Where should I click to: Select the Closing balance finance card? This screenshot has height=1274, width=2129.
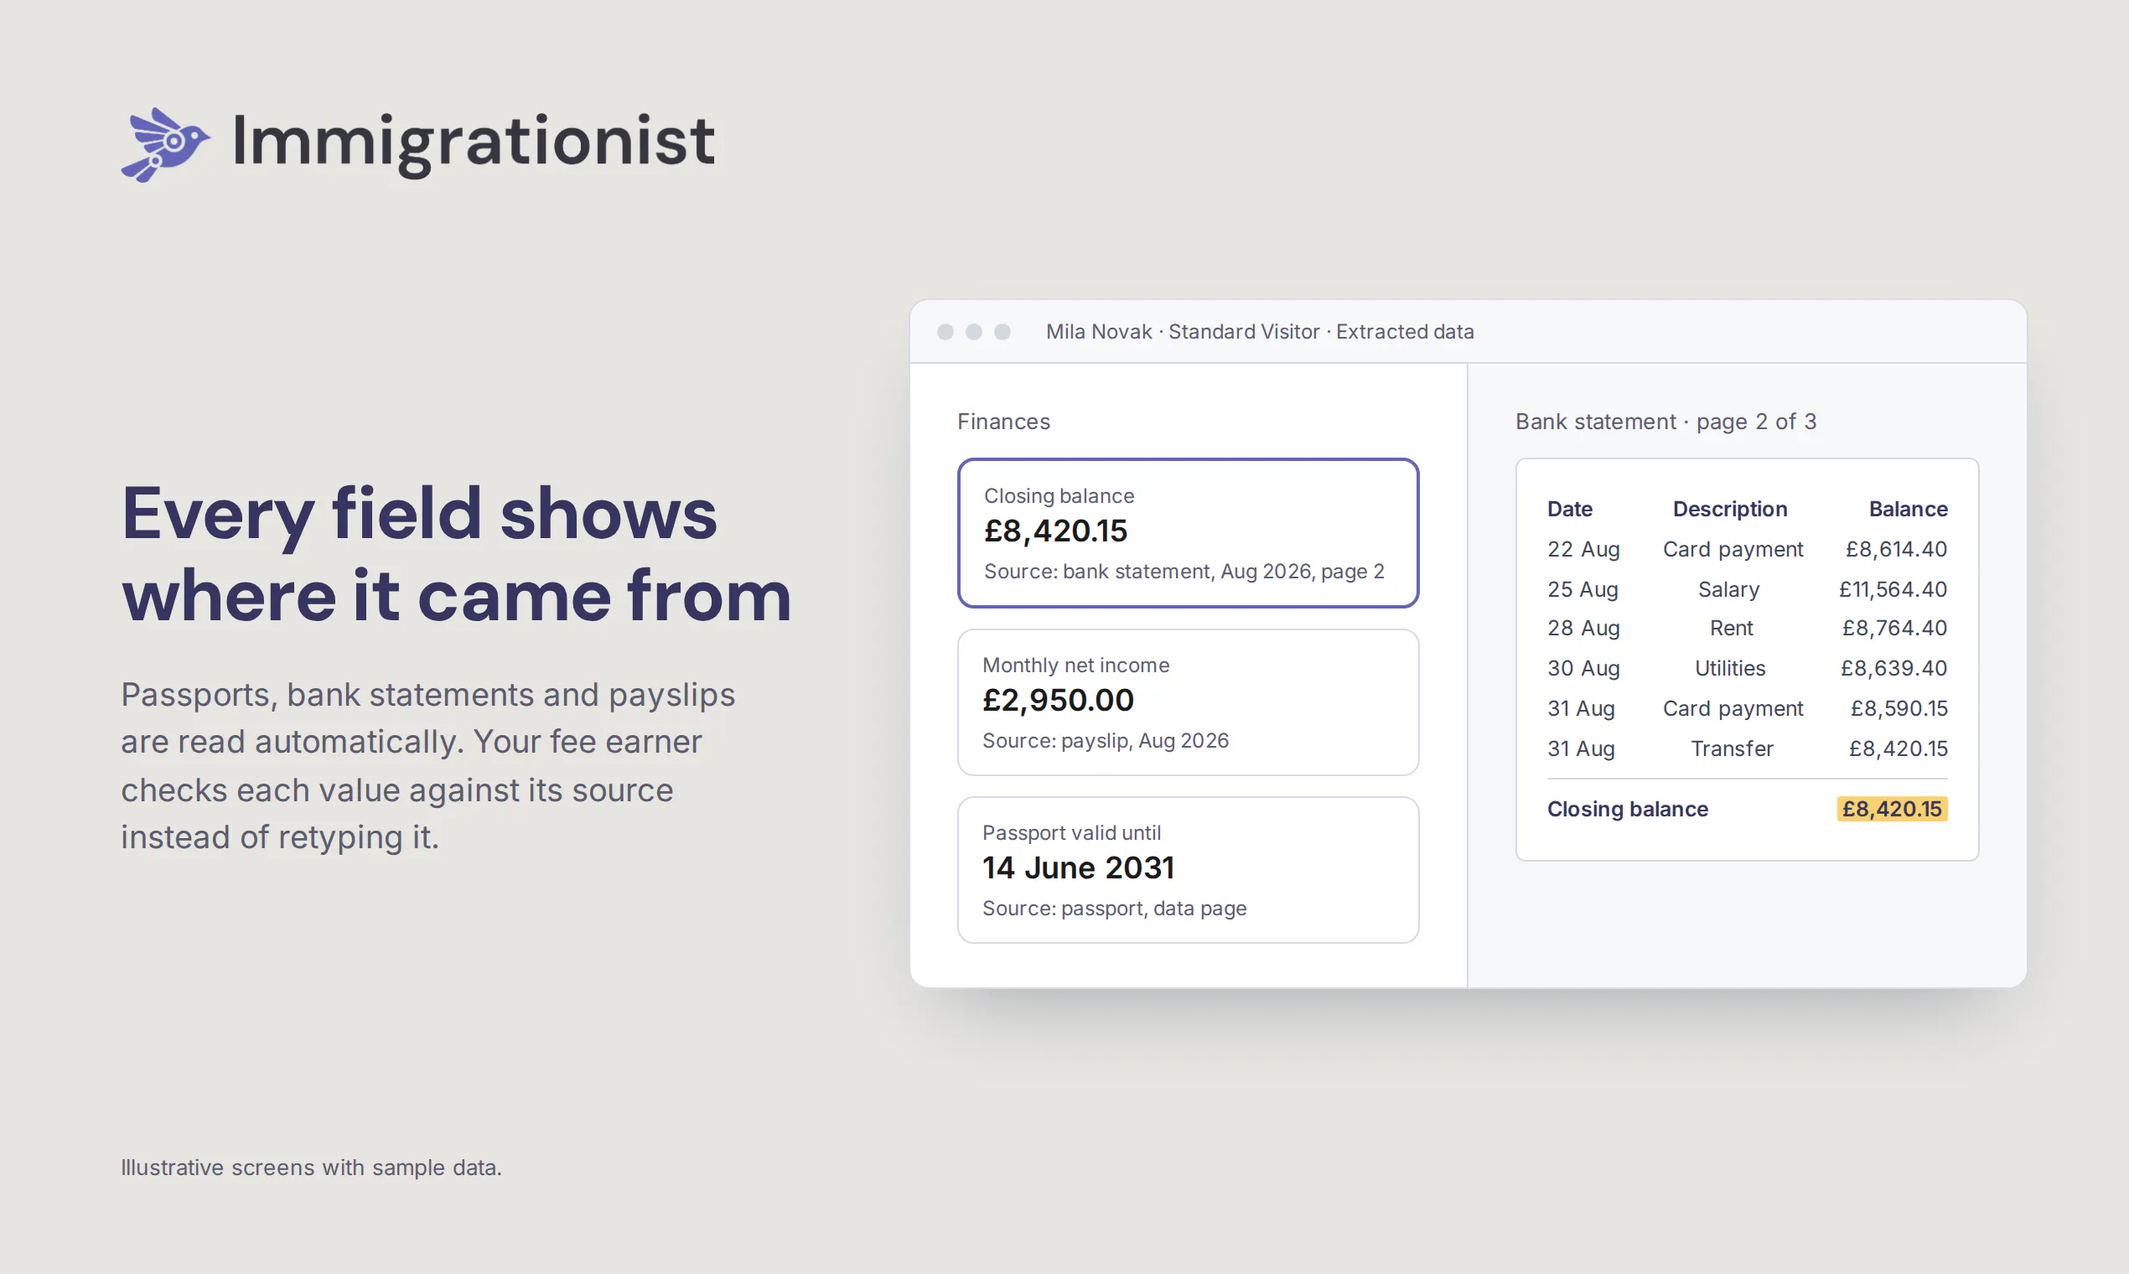[x=1188, y=533]
